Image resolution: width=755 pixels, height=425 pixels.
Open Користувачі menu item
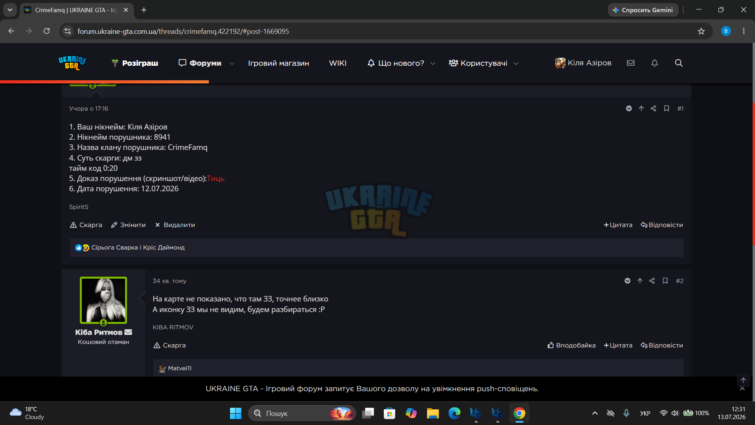[x=478, y=63]
